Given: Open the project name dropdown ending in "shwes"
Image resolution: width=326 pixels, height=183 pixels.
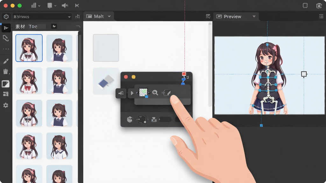Looking at the screenshot, I should point(42,17).
